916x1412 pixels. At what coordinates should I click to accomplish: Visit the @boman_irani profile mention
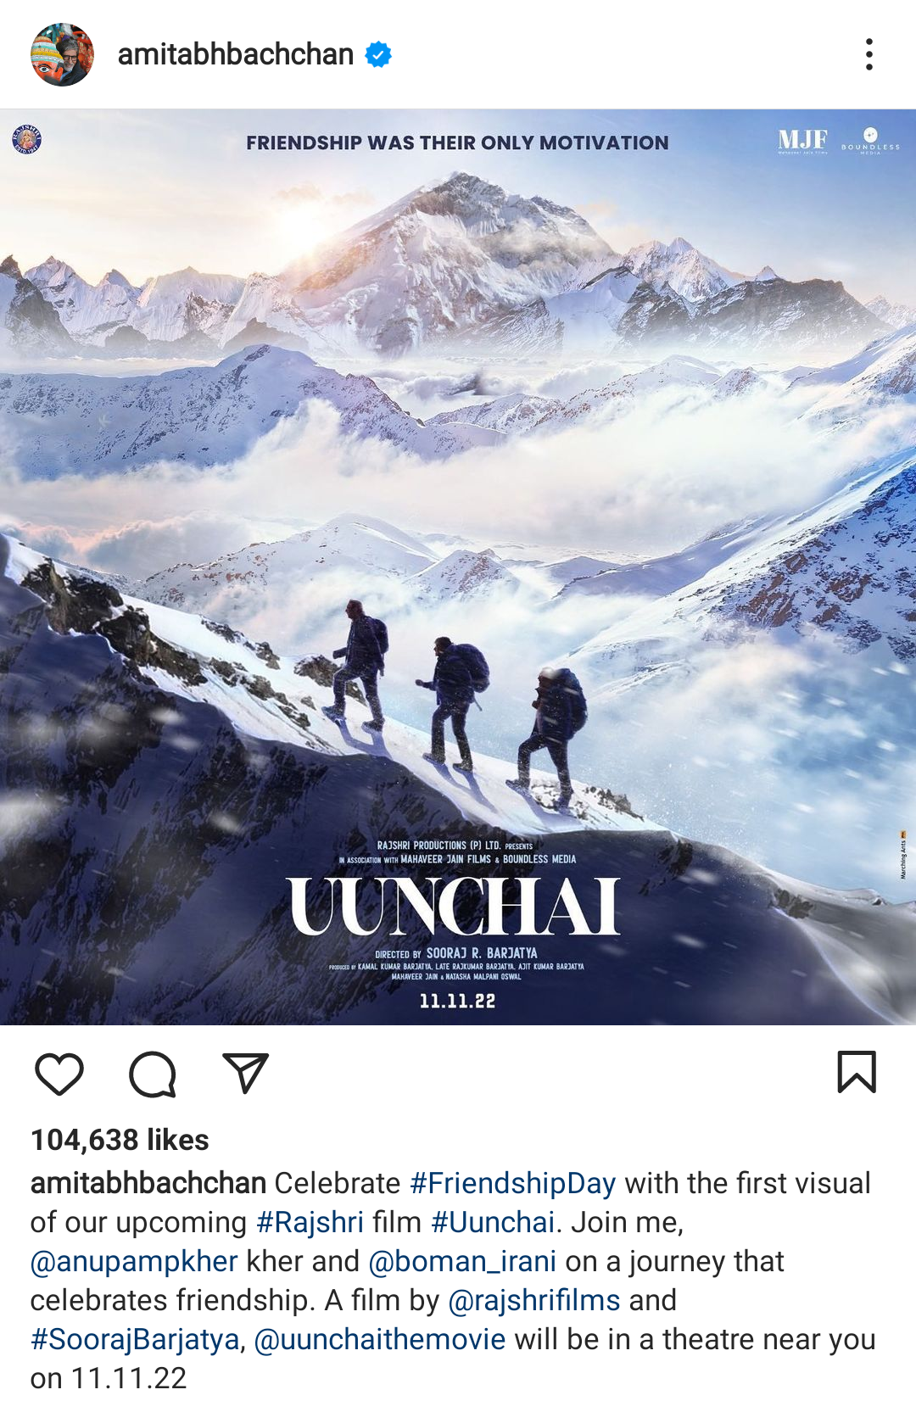coord(462,1261)
